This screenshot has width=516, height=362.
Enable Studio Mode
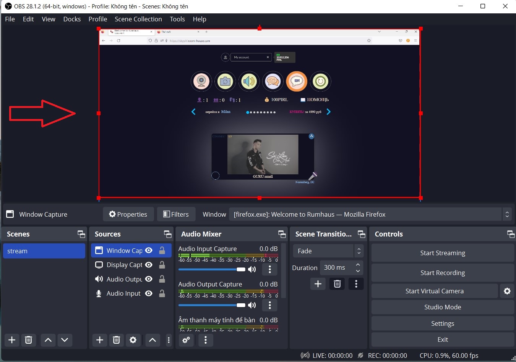[x=443, y=307]
